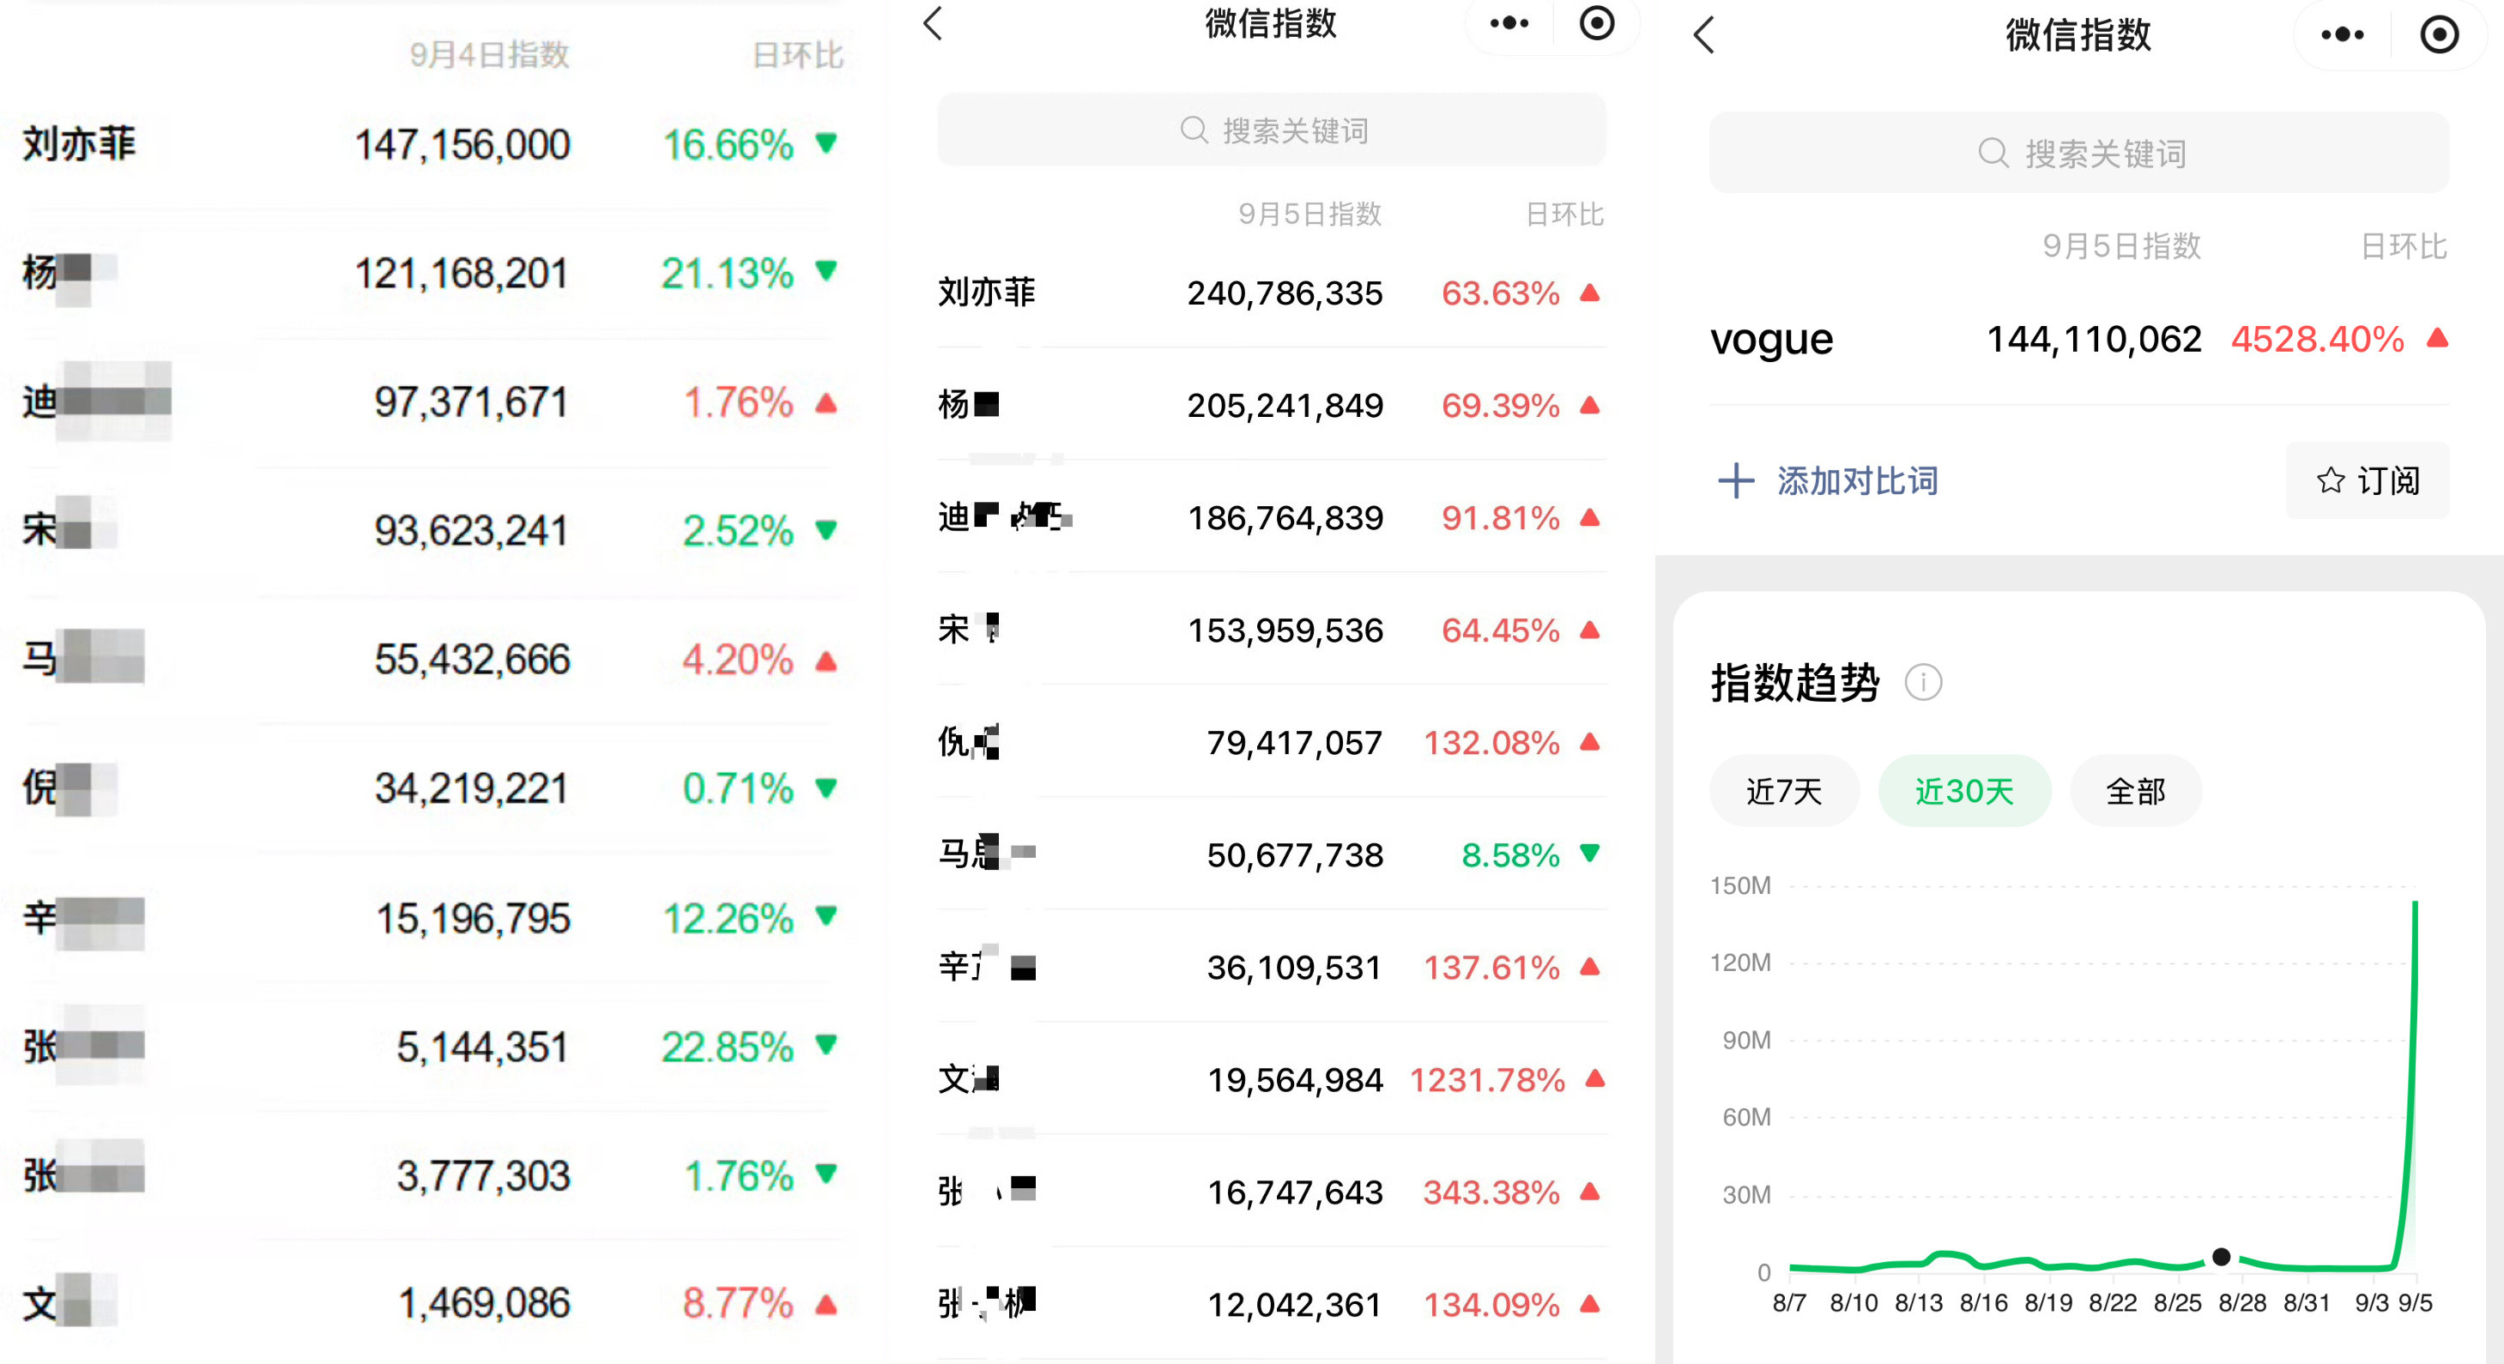Focus the vogue panel's keyword search field

(2078, 153)
